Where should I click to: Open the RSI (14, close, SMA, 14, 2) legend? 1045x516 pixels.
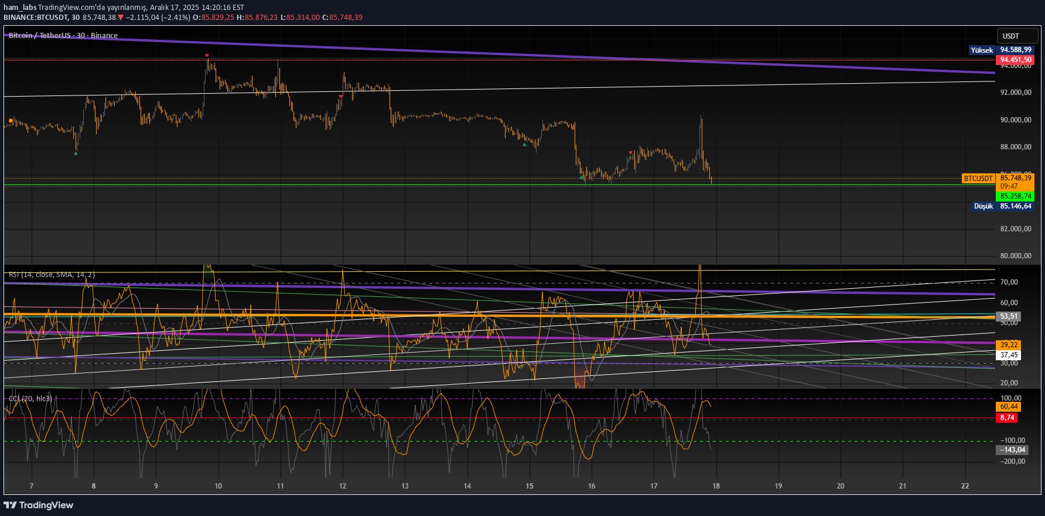click(x=52, y=275)
